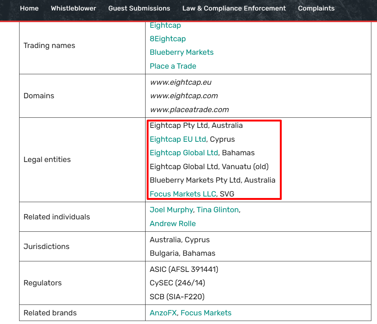Open Guest Submissions in the navigation bar
Screen dimensions: 377x324
pyautogui.click(x=139, y=8)
